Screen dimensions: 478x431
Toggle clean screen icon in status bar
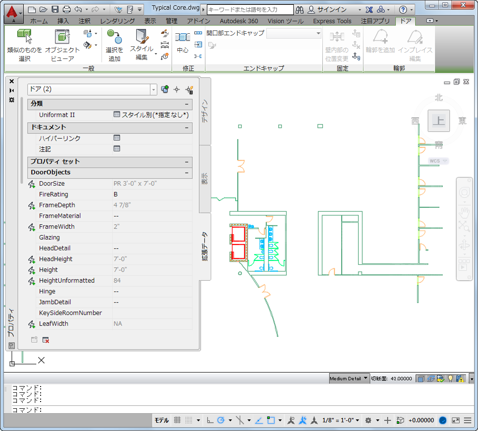click(456, 420)
